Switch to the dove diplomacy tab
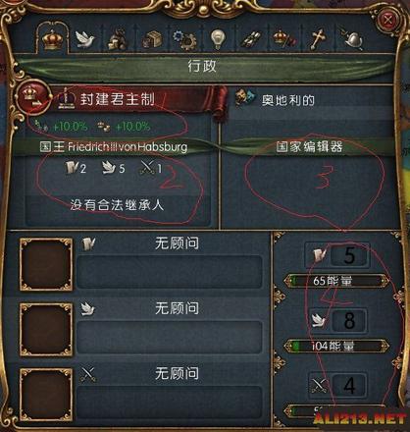410x432 pixels. [x=85, y=39]
